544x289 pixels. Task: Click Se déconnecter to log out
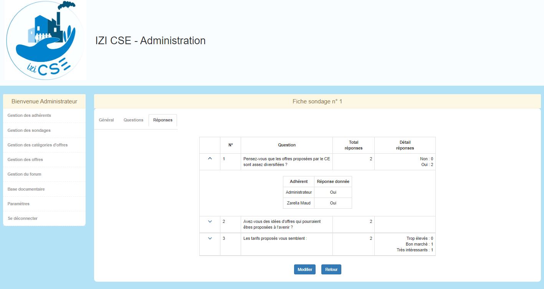(23, 218)
